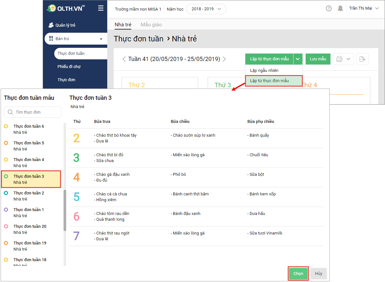Open Thực đơn in sidebar
385x282 pixels.
[x=66, y=80]
